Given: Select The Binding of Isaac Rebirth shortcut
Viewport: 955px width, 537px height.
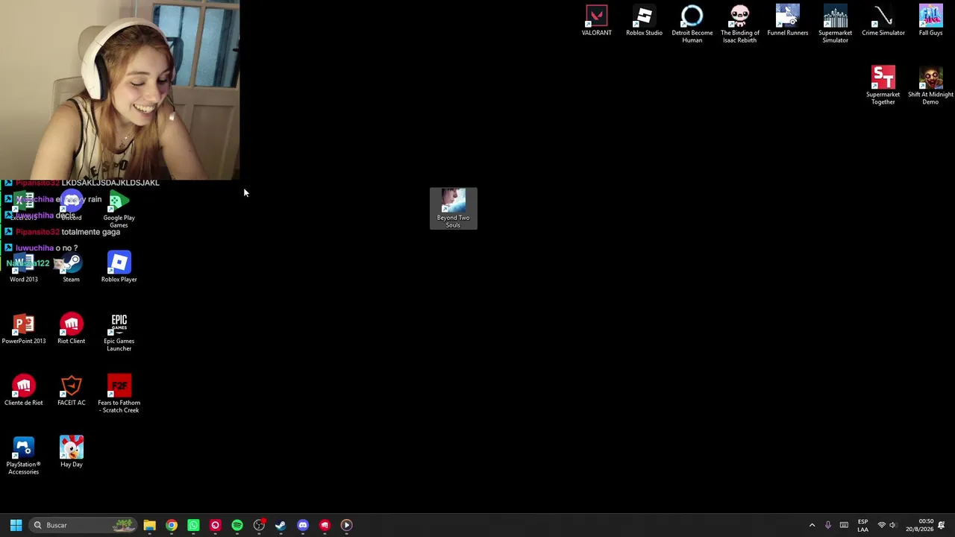Looking at the screenshot, I should 739,24.
